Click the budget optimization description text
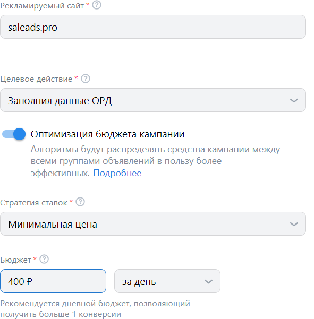Image resolution: width=314 pixels, height=319 pixels. [155, 161]
